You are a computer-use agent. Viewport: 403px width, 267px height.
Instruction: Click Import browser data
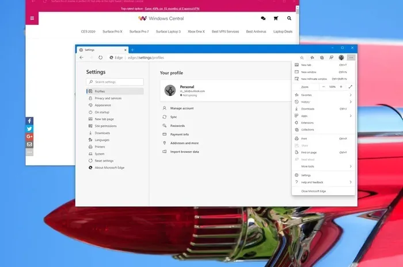(181, 152)
